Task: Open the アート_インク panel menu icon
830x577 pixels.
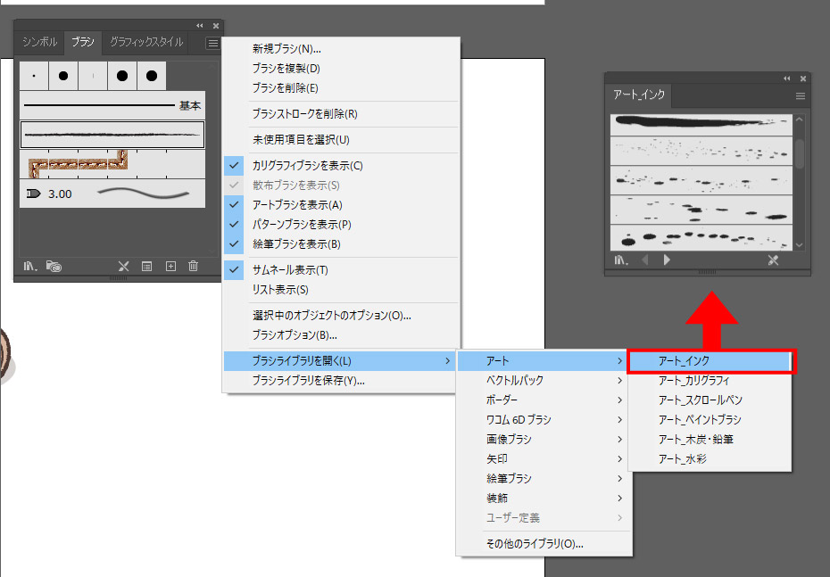Action: (x=801, y=95)
